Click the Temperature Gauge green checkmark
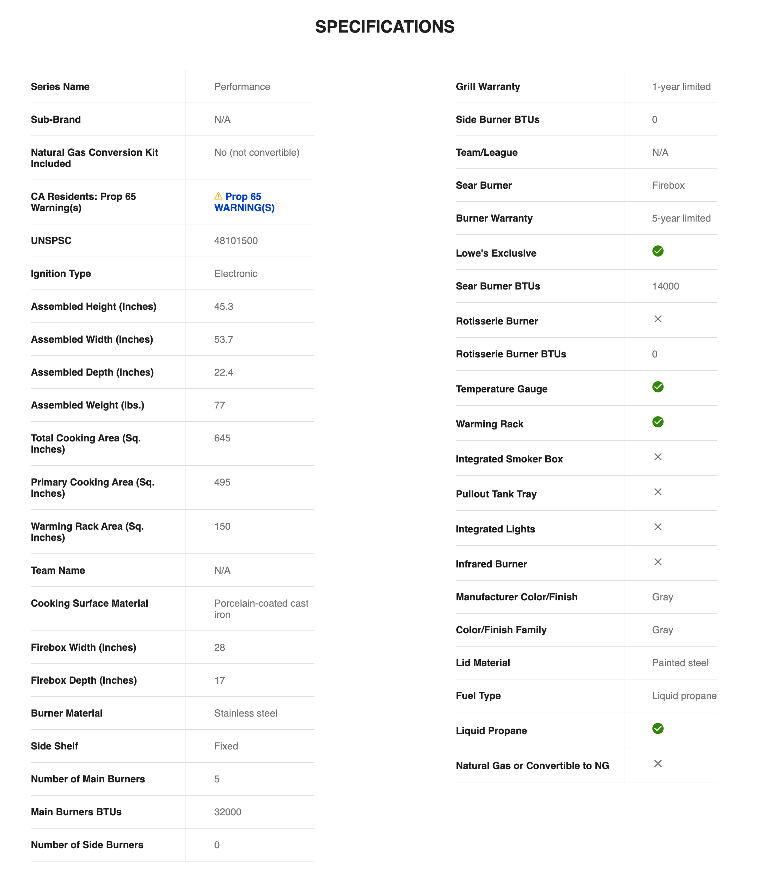770x886 pixels. [657, 387]
